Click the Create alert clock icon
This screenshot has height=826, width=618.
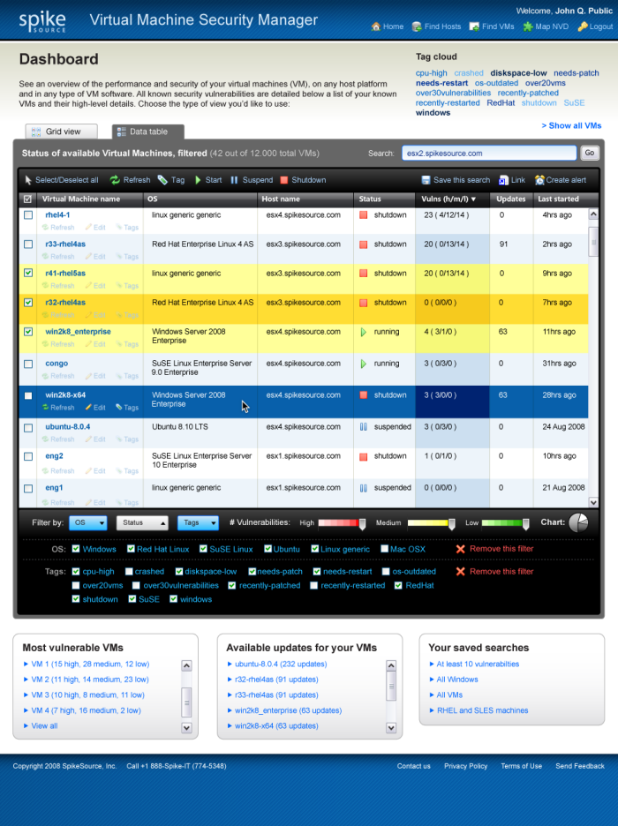tap(539, 180)
